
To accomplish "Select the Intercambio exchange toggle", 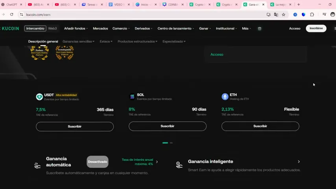I will click(x=35, y=28).
